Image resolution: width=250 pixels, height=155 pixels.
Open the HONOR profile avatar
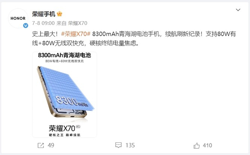tap(18, 18)
